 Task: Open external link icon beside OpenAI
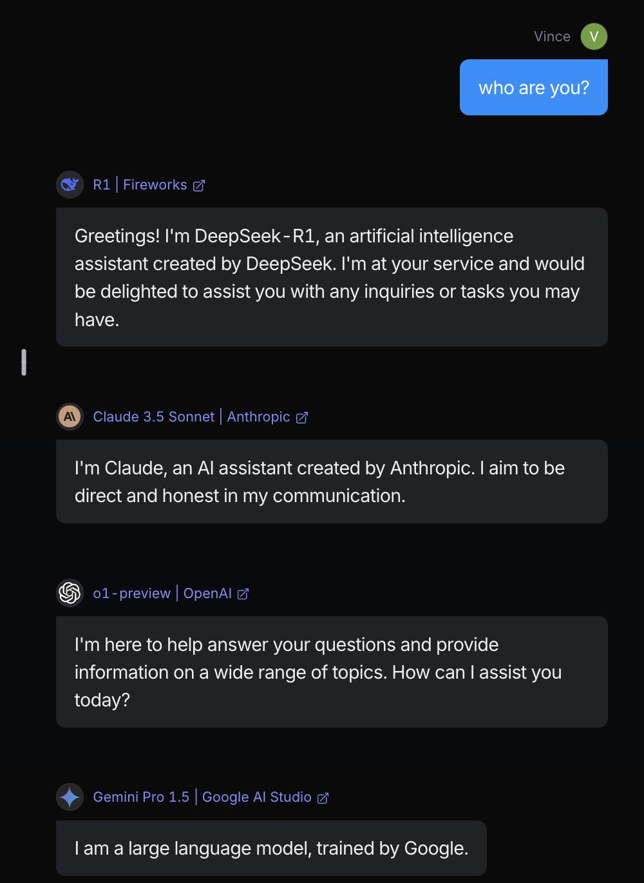point(243,594)
